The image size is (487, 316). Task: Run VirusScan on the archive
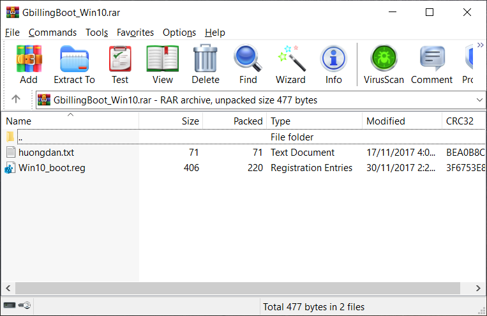(x=384, y=58)
